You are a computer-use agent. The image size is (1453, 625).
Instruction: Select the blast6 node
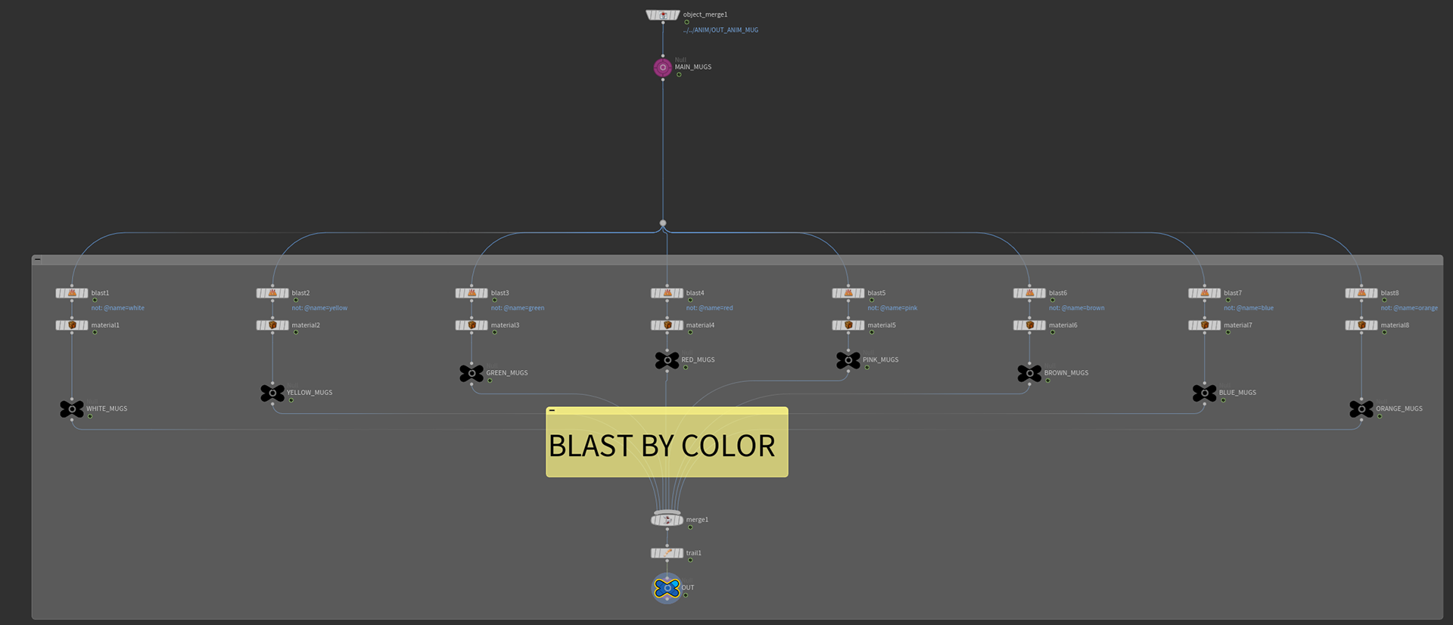click(x=1029, y=293)
